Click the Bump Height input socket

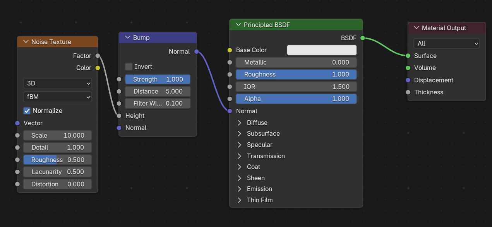119,116
